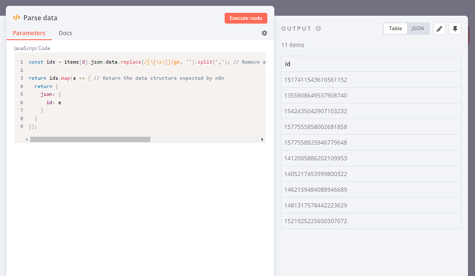Screen dimensions: 475x276
Task: Switch the output view to JSON
Action: 418,28
